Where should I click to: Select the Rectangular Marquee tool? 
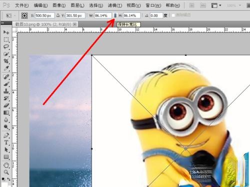[6, 39]
